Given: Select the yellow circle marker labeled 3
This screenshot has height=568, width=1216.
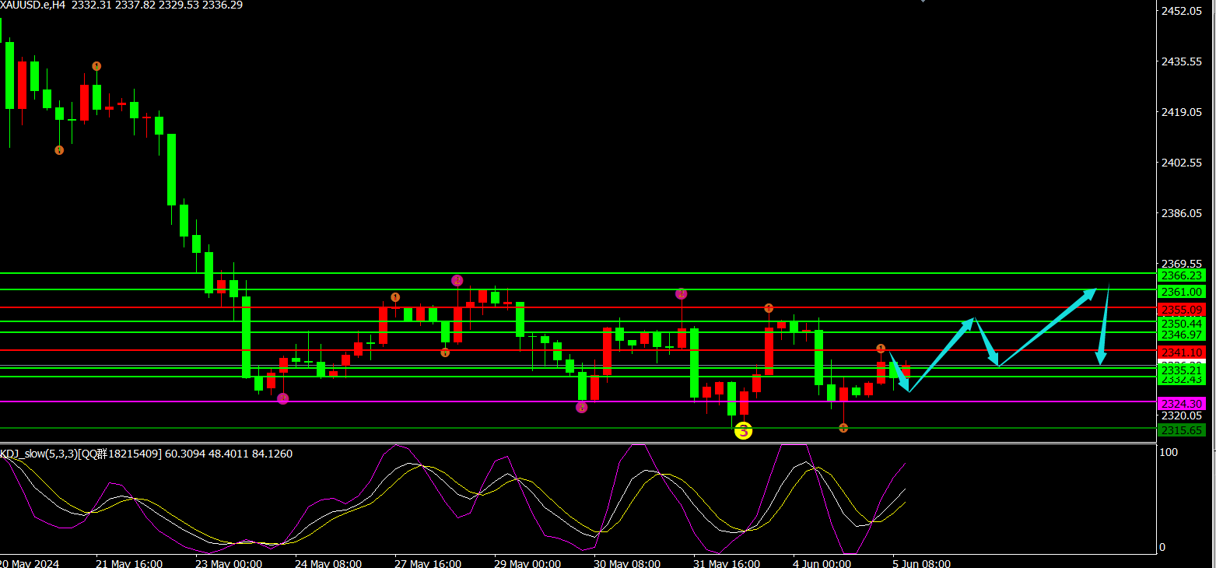Looking at the screenshot, I should 743,430.
